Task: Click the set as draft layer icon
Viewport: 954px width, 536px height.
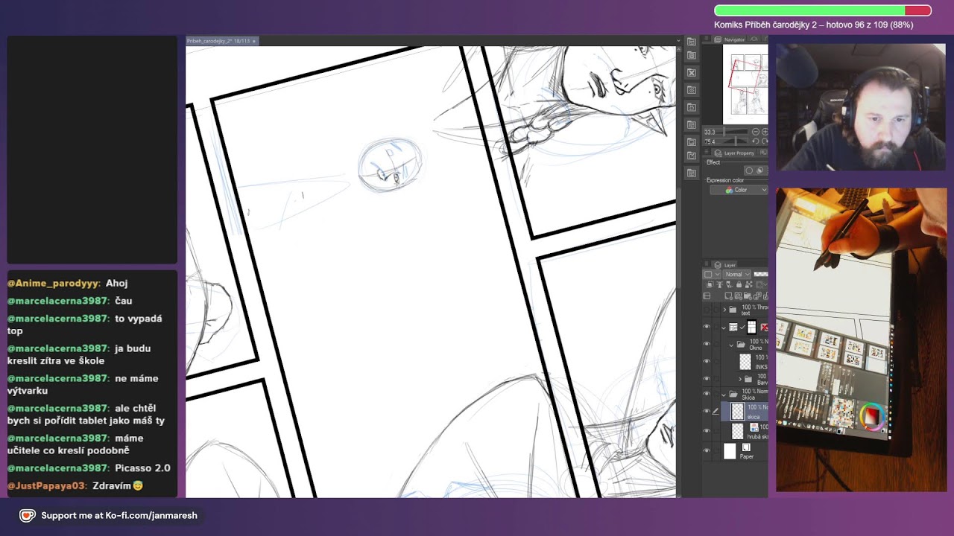Action: click(x=729, y=284)
